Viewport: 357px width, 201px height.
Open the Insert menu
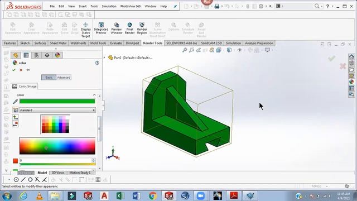tap(83, 6)
